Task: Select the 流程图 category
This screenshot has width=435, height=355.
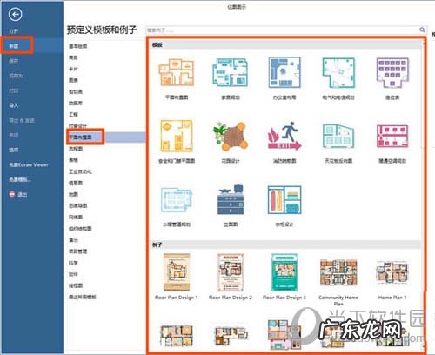Action: click(76, 149)
